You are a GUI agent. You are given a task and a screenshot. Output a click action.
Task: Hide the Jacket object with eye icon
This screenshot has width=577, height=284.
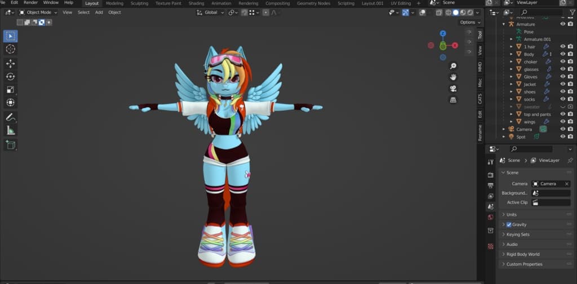pyautogui.click(x=562, y=84)
